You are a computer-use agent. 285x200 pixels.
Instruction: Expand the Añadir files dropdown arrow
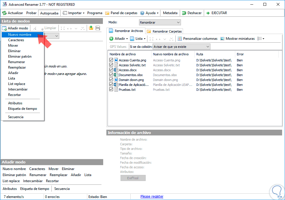tap(127, 39)
